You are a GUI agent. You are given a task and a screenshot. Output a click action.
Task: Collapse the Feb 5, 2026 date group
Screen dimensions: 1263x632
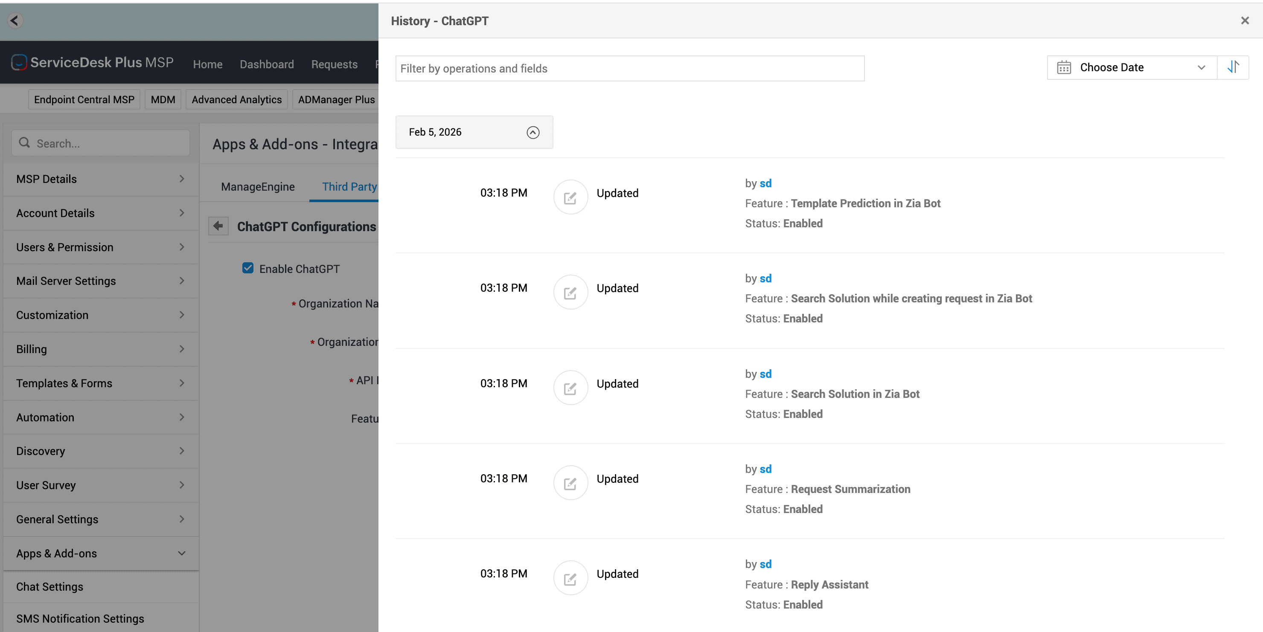533,132
